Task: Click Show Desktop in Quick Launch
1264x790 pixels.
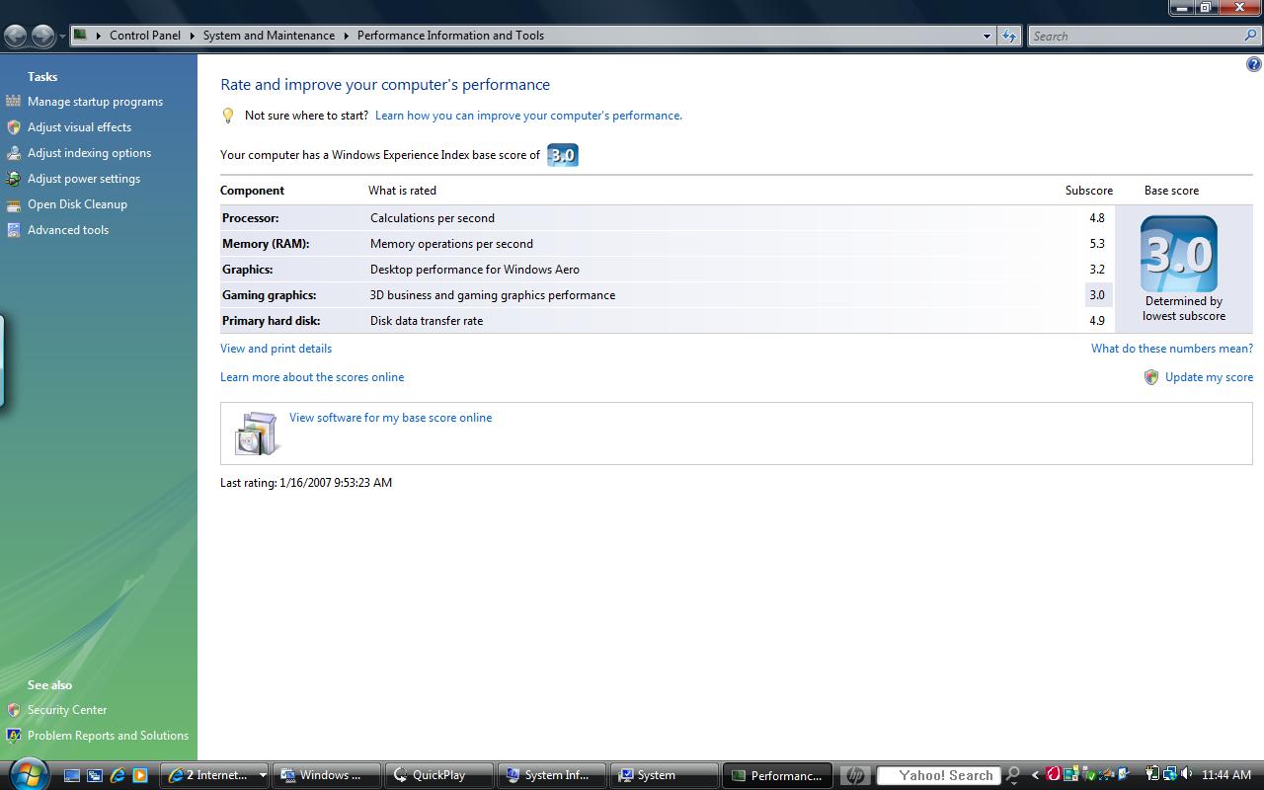Action: click(x=72, y=775)
